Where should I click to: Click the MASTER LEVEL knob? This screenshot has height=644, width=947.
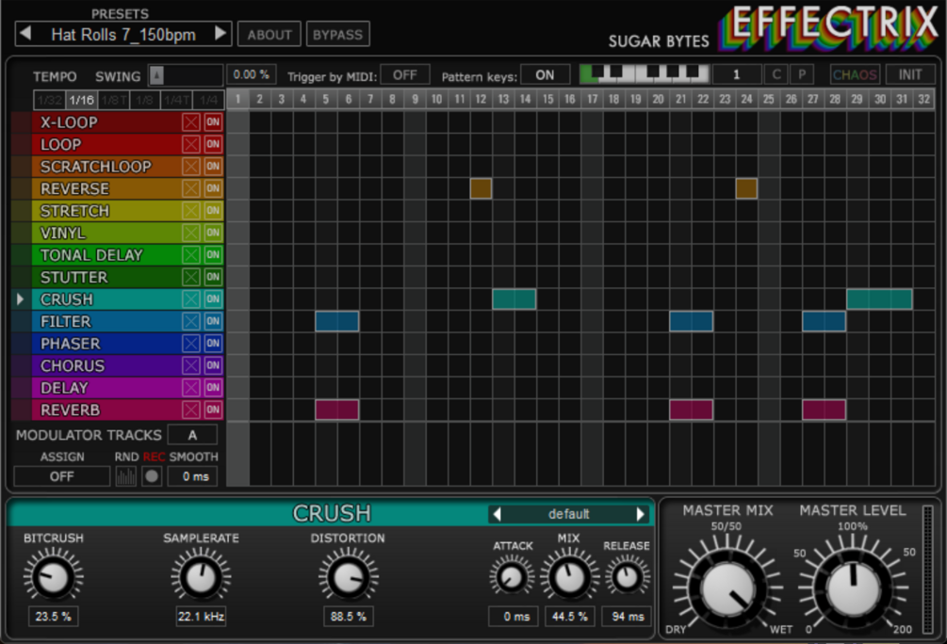[x=852, y=589]
